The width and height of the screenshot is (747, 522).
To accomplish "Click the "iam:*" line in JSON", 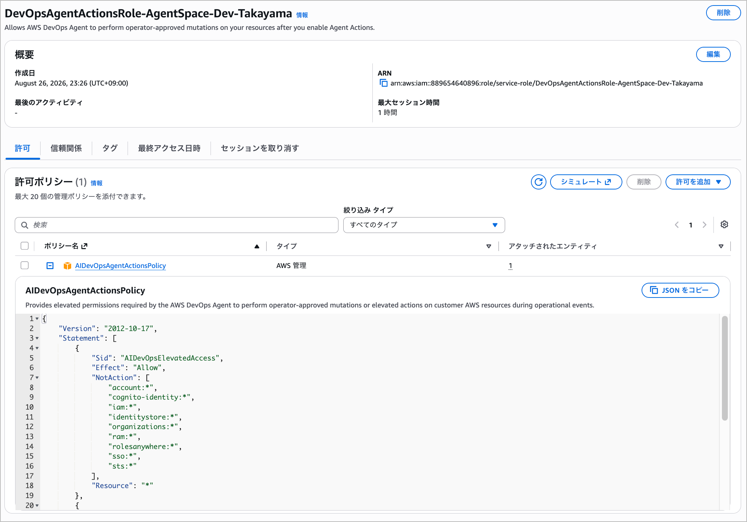I will tap(124, 407).
